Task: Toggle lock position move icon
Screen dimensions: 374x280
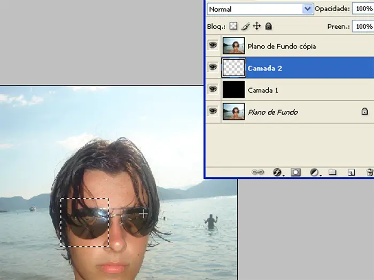Action: 256,26
